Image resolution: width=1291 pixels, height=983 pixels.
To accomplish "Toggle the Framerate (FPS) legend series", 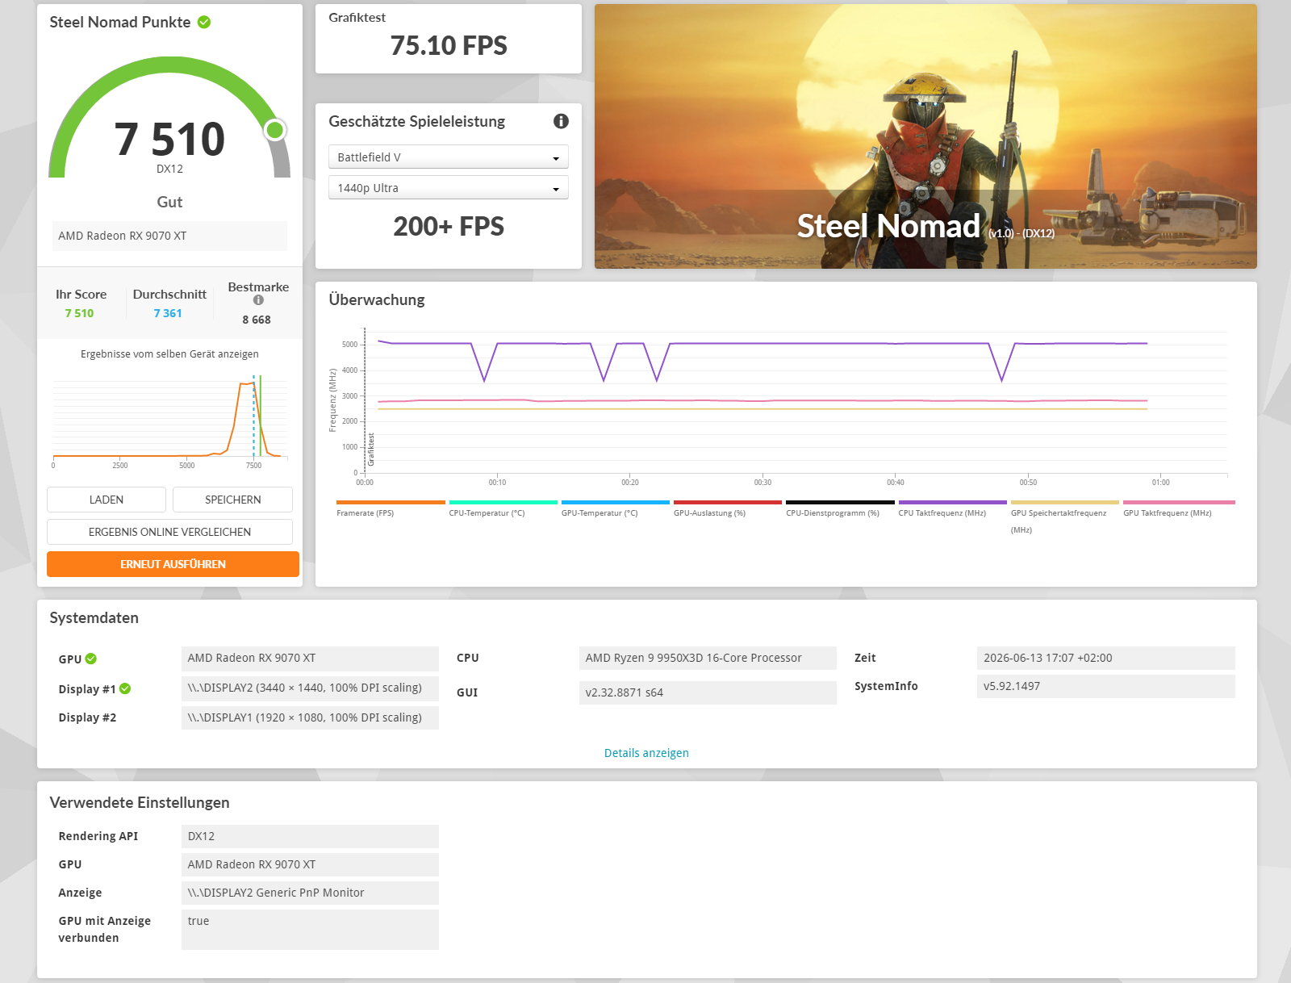I will [391, 508].
